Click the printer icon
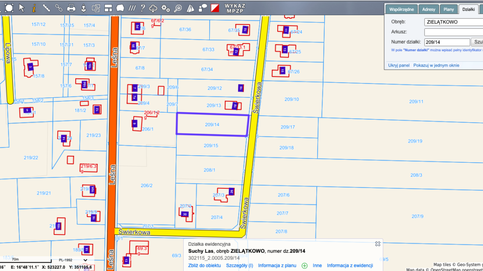Viewport: 483px width, 271px height. tap(71, 8)
